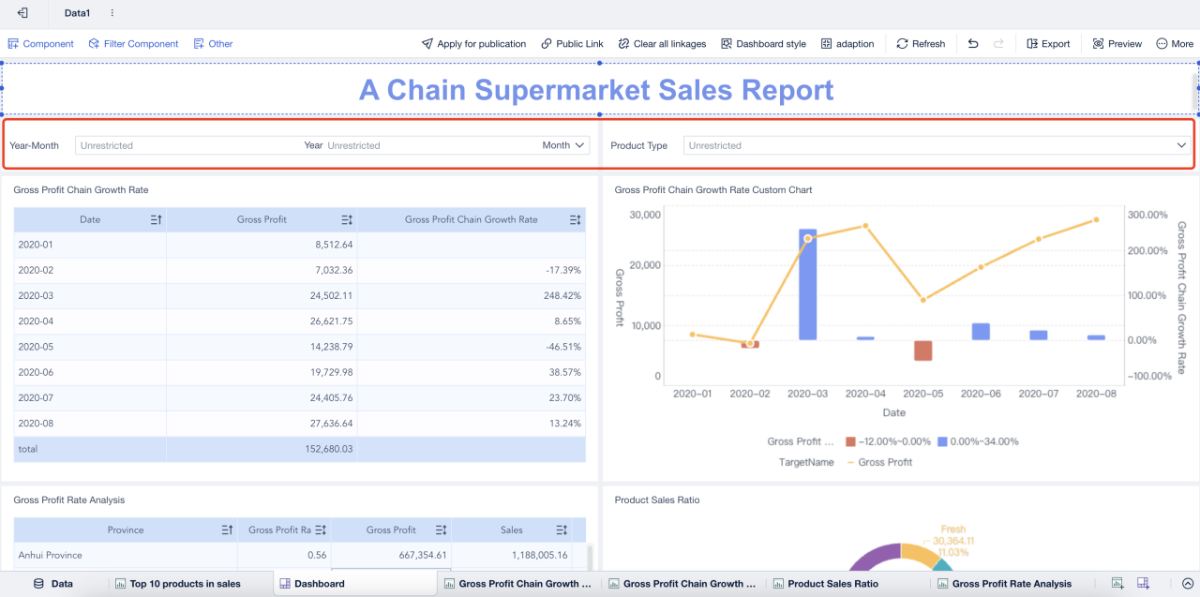Open the Product Type dropdown
This screenshot has height=597, width=1200.
[x=937, y=145]
